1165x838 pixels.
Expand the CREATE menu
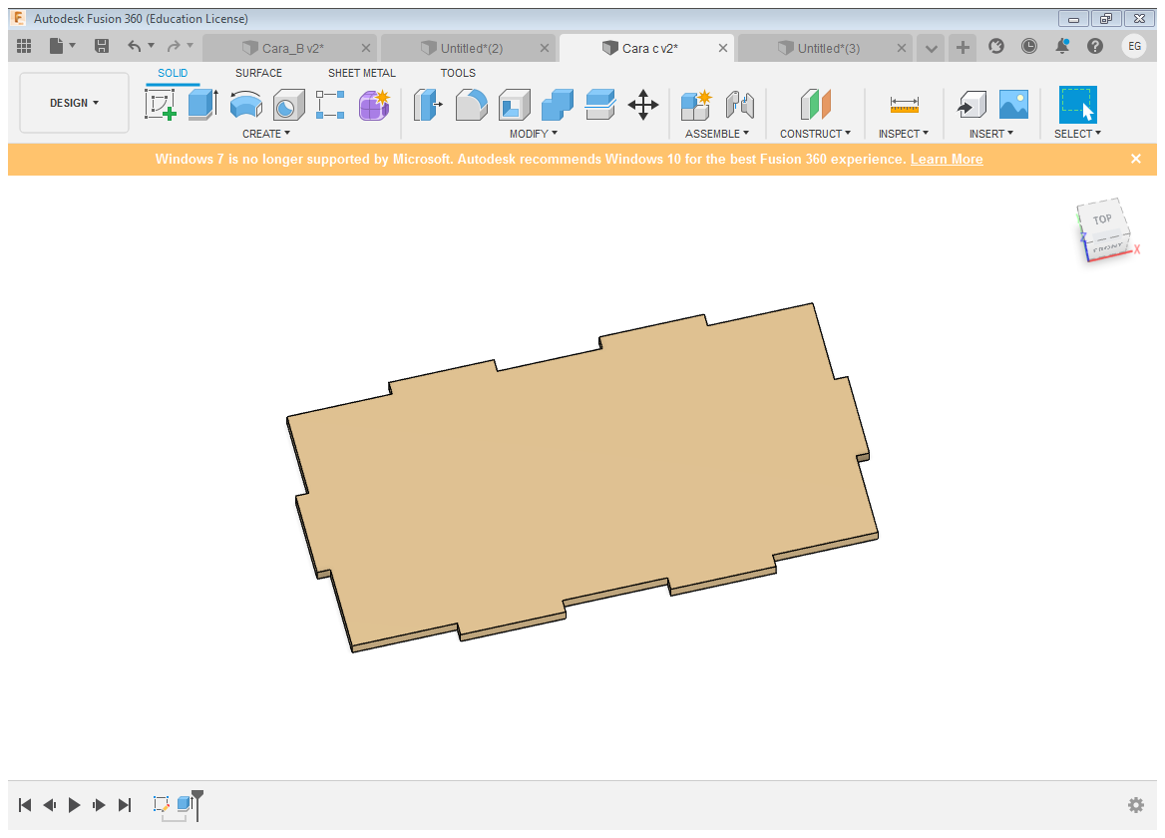tap(266, 134)
